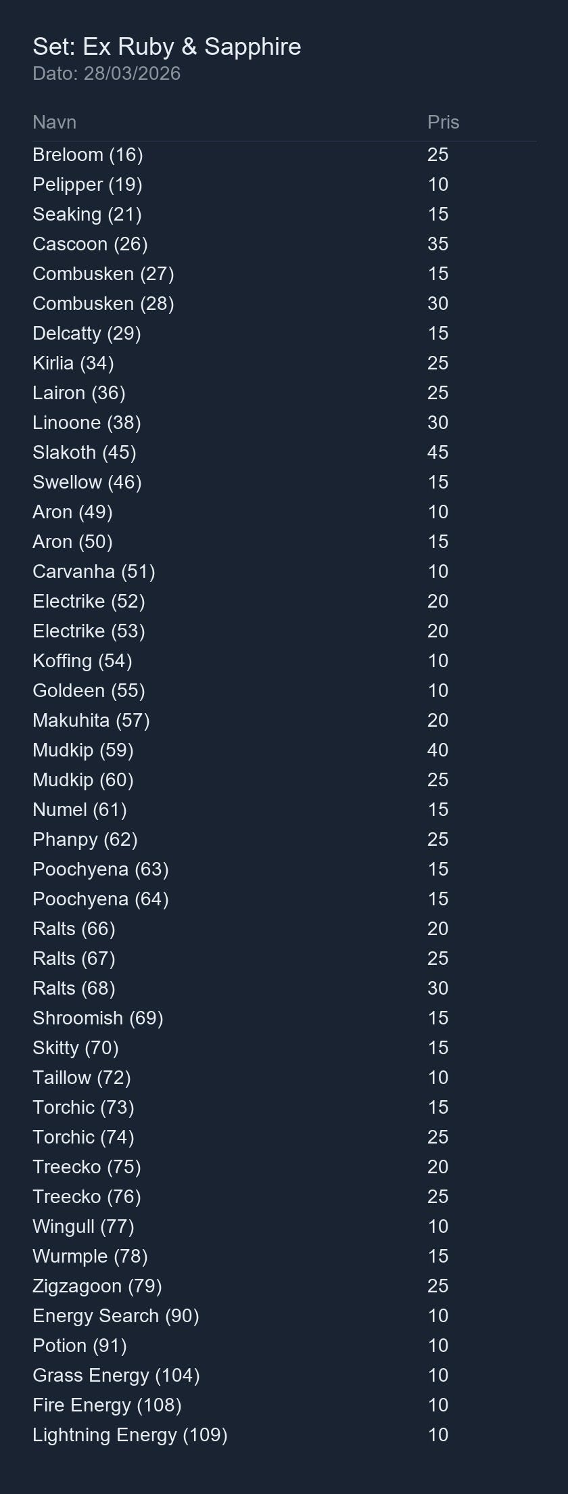Click the Energy Search (90) row
568x1494 pixels.
(x=284, y=1316)
